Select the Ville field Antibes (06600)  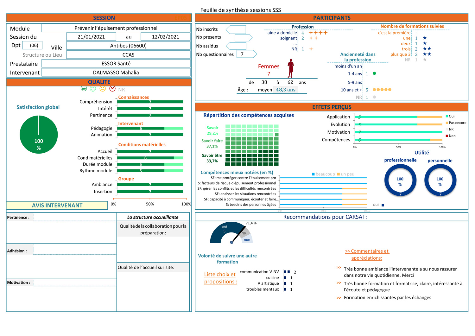(128, 46)
